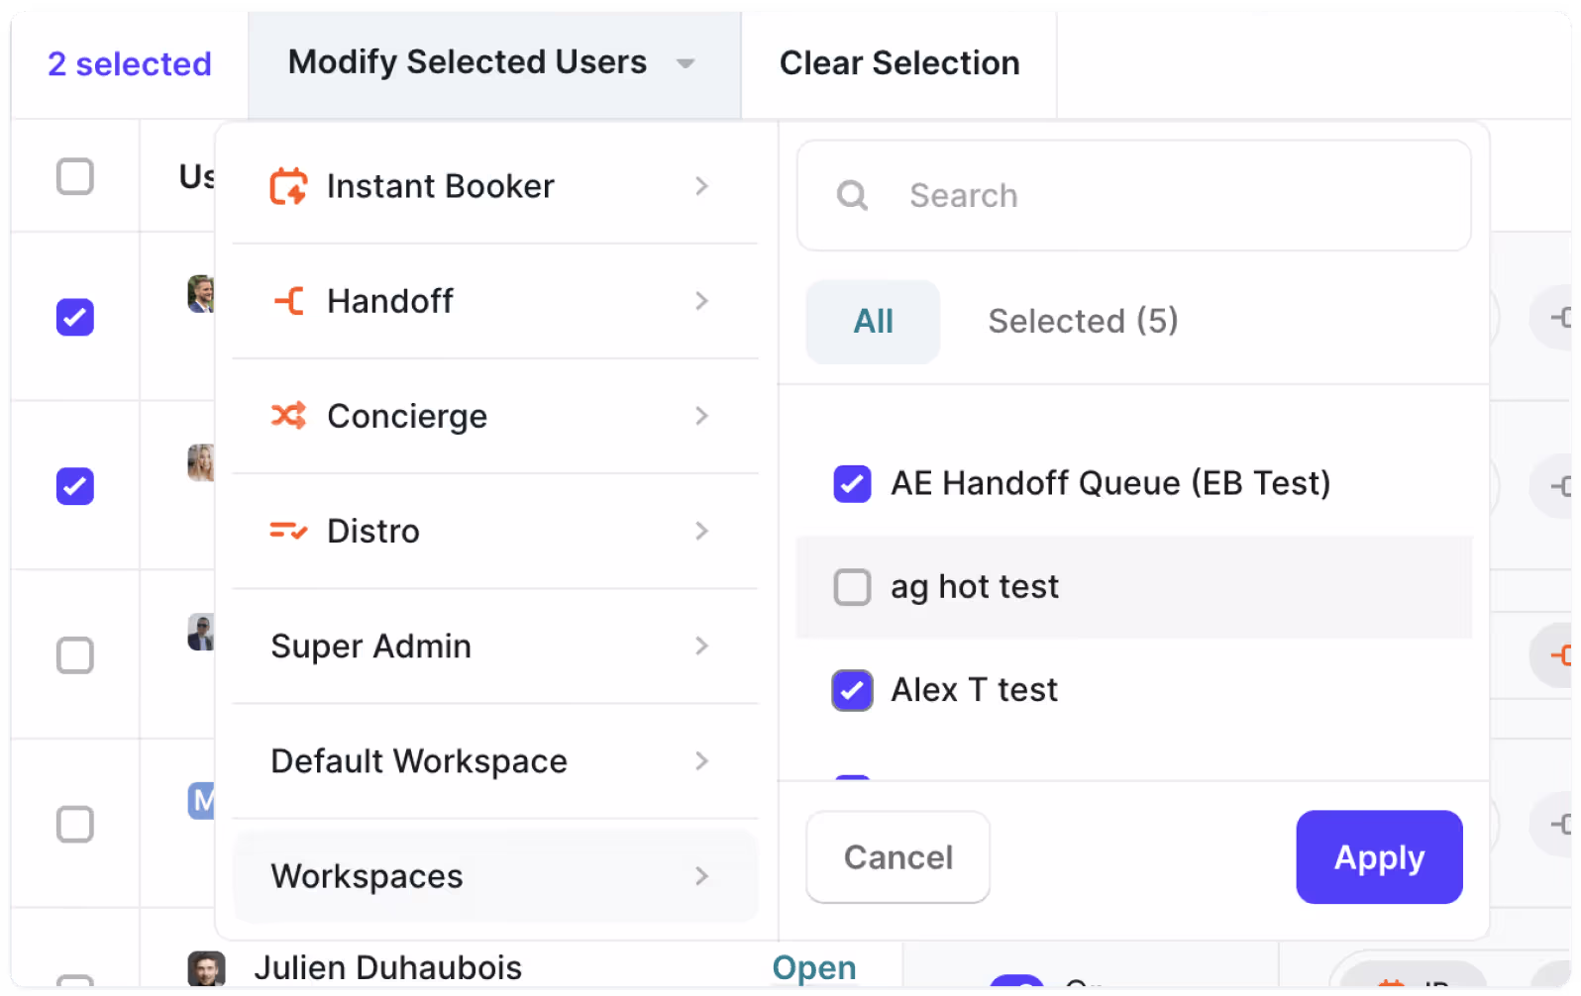Click the Instant Booker calendar icon
This screenshot has width=1581, height=996.
click(x=288, y=186)
